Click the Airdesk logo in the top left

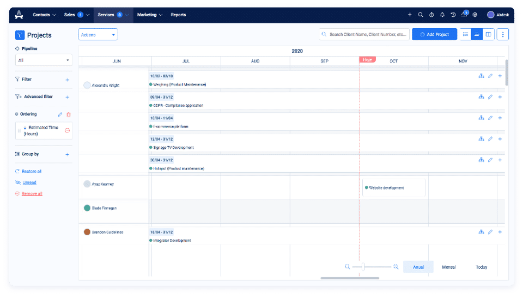tap(20, 14)
